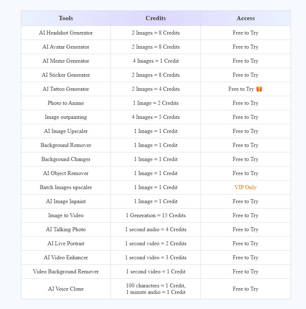Open Photo to Anime tool
The width and height of the screenshot is (306, 309).
[66, 103]
